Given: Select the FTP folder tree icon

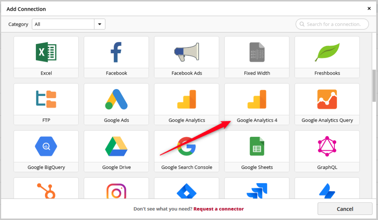Looking at the screenshot, I should coord(46,99).
